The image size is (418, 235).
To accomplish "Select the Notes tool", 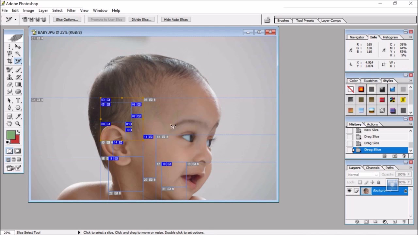I will point(9,117).
